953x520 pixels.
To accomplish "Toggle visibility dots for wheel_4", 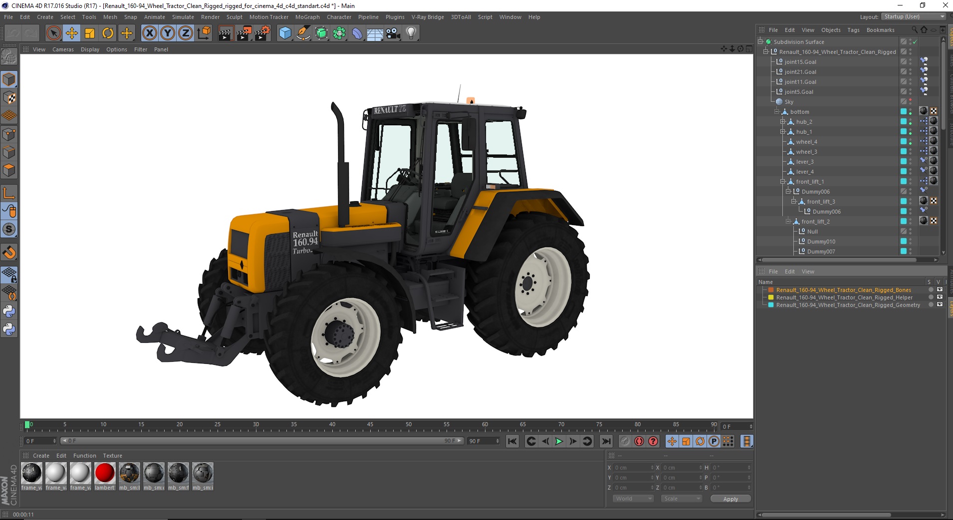I will pyautogui.click(x=911, y=142).
